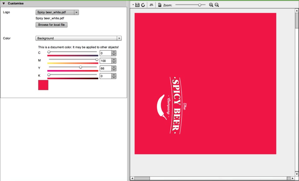Click the 'Spicy beer_white.pdf' filename text below dropdown
Image resolution: width=299 pixels, height=181 pixels.
coord(50,18)
